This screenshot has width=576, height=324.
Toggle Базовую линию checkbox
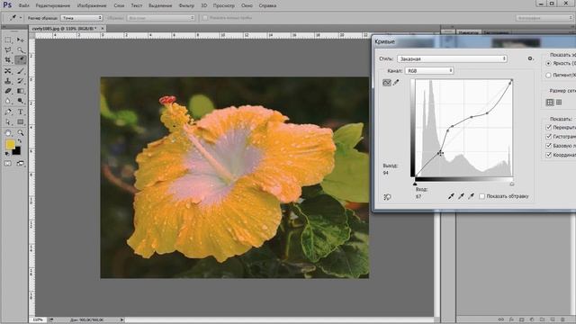click(x=549, y=146)
